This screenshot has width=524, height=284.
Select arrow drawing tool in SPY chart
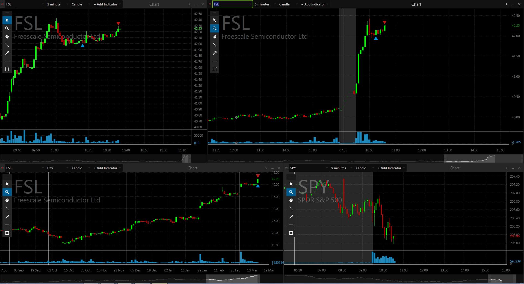point(291,217)
